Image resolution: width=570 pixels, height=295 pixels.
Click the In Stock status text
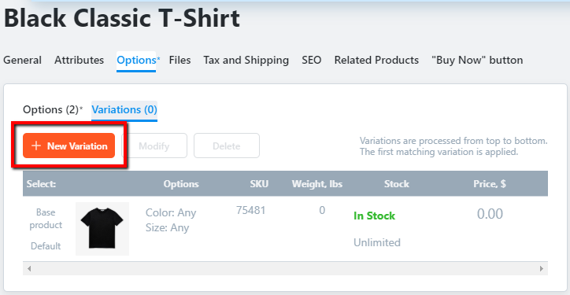374,216
